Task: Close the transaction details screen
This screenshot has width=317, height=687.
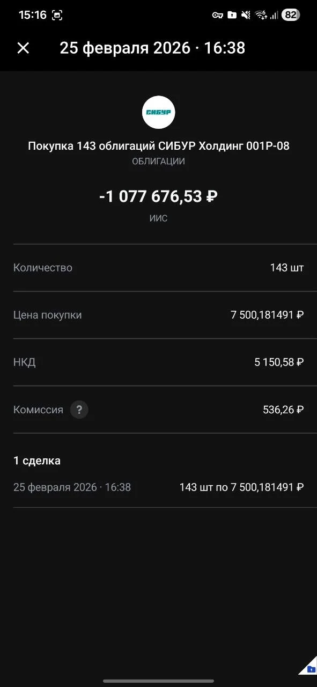Action: click(x=23, y=48)
